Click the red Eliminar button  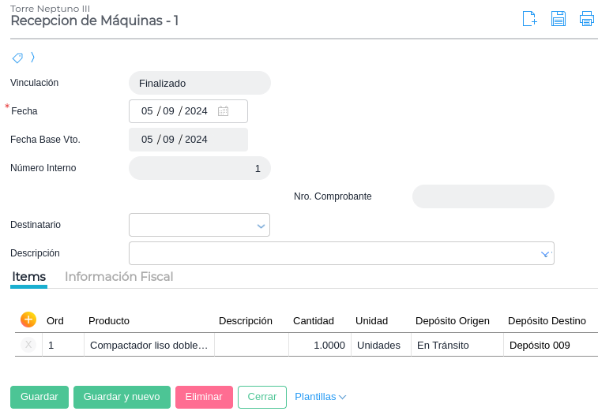tap(204, 397)
